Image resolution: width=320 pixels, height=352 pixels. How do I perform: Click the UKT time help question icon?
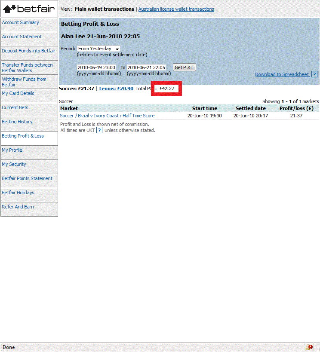pyautogui.click(x=99, y=130)
